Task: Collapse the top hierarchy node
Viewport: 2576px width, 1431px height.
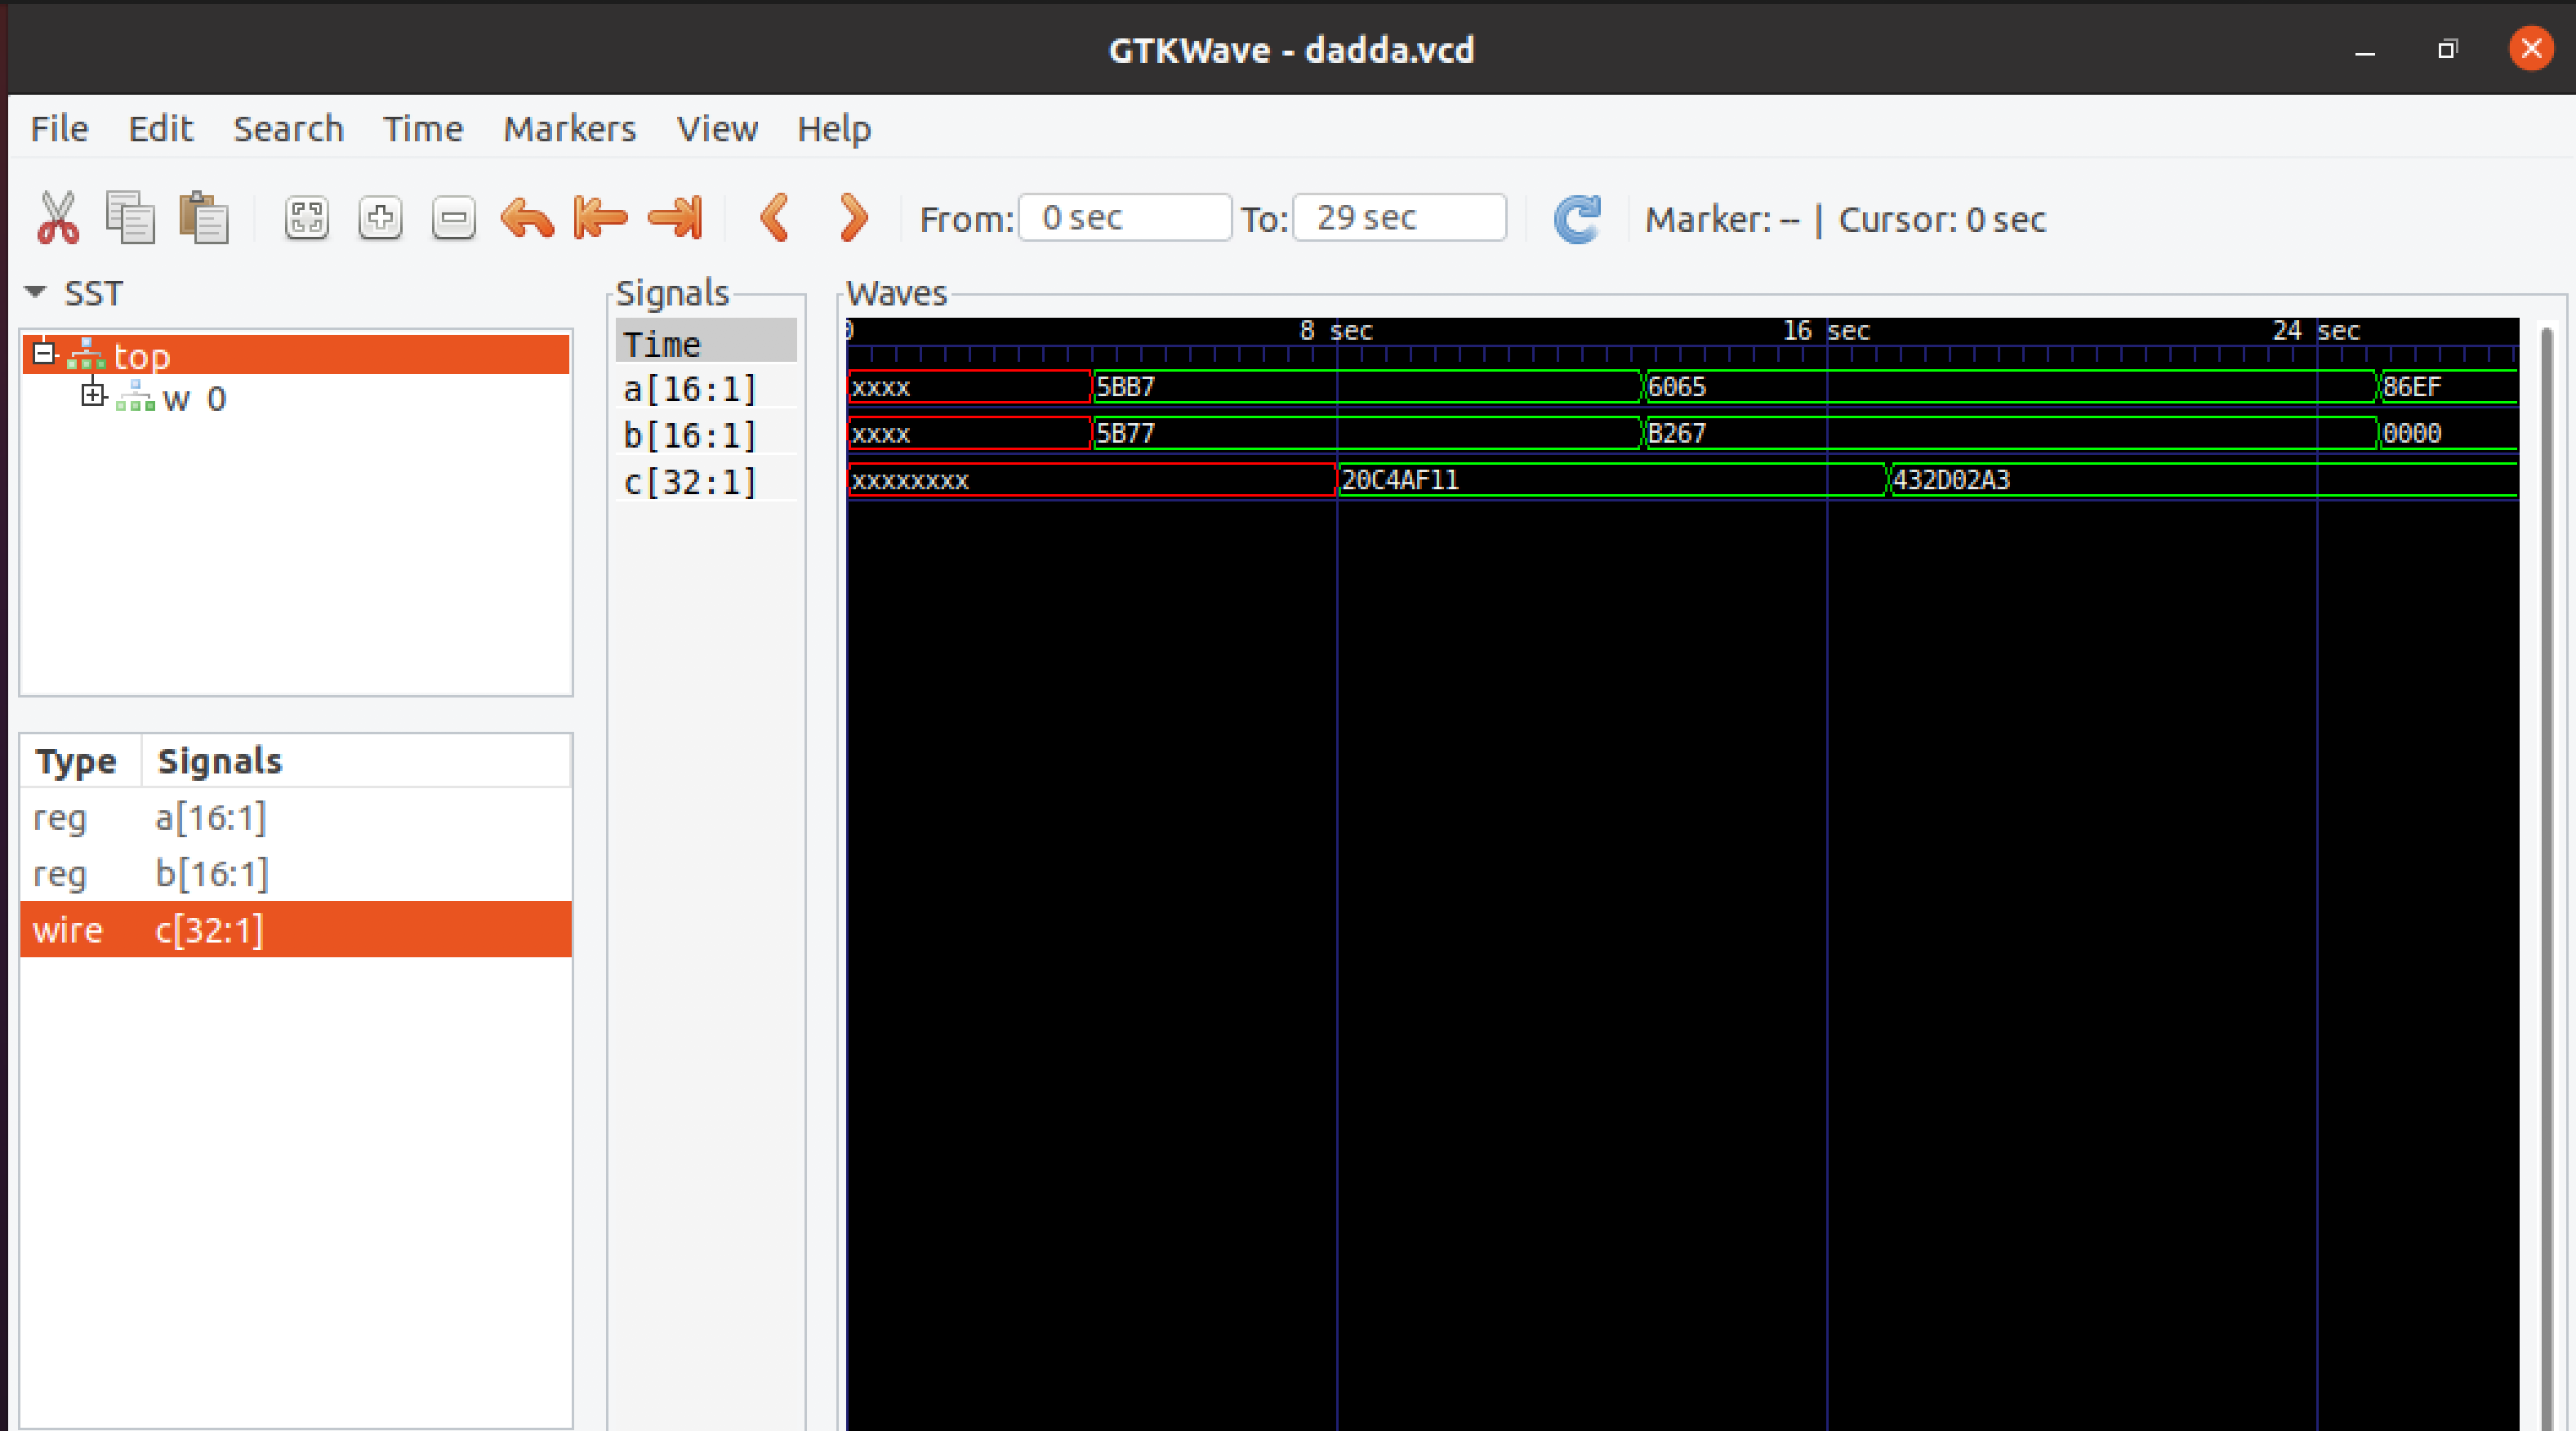Action: pos(43,354)
